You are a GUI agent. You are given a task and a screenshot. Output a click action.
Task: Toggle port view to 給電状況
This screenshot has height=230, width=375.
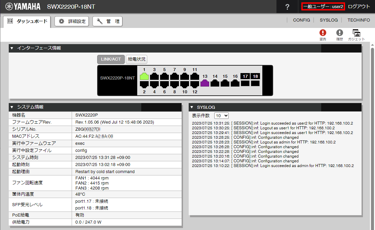137,59
